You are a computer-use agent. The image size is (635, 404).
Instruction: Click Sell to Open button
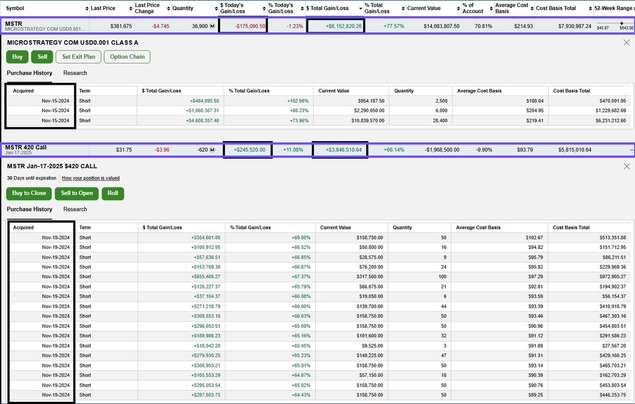click(x=77, y=193)
